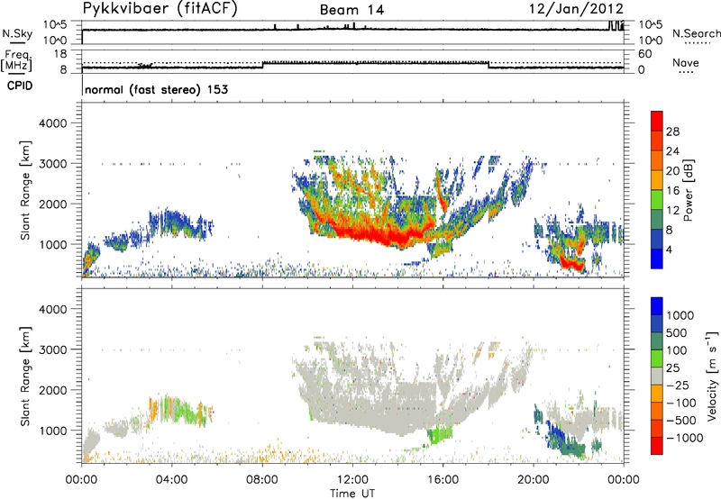Click the 4 tick on the power scale
The height and width of the screenshot is (499, 721).
pyautogui.click(x=669, y=249)
